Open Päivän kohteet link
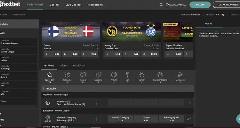This screenshot has height=128, width=240. 19,15
